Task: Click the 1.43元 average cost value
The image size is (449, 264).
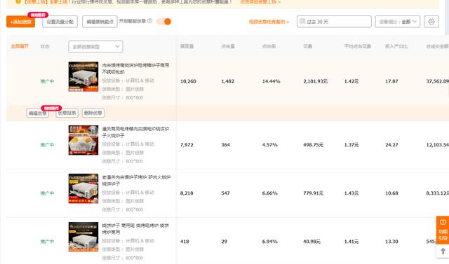Action: pyautogui.click(x=351, y=193)
